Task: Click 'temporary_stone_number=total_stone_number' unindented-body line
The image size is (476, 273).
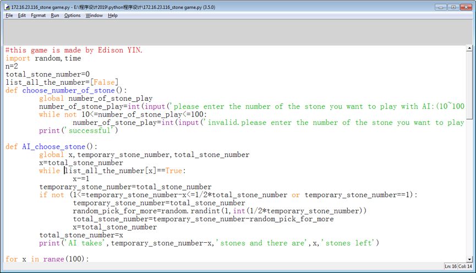Action: [x=125, y=187]
